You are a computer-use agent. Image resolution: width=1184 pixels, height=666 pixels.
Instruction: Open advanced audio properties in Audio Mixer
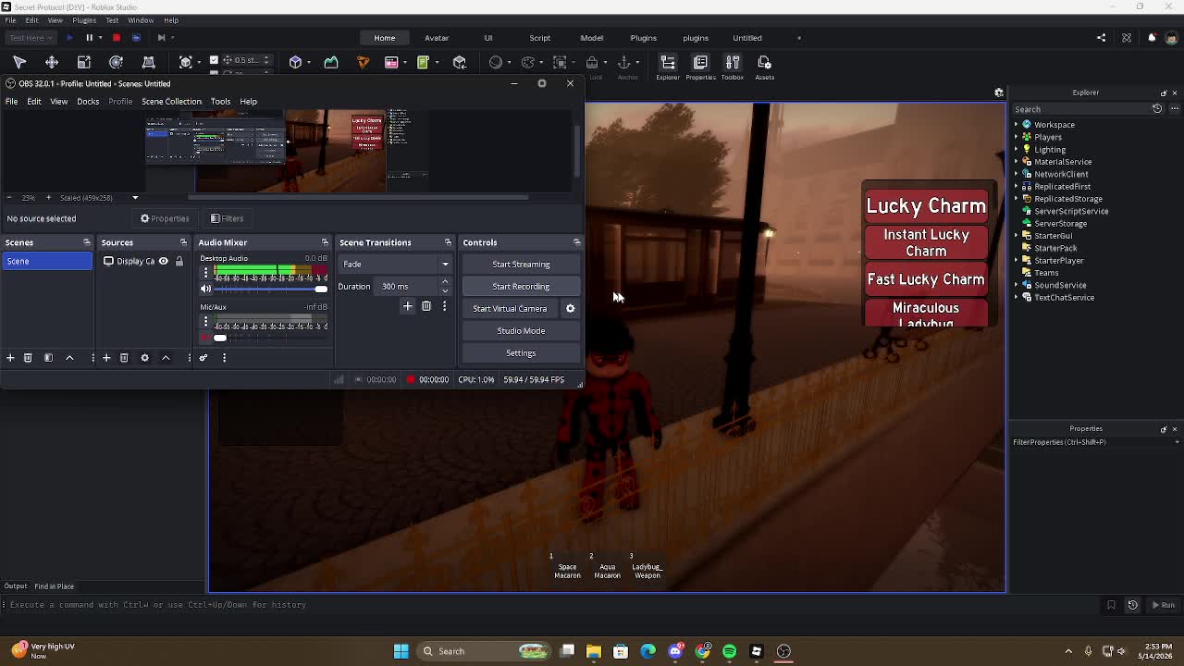coord(203,358)
